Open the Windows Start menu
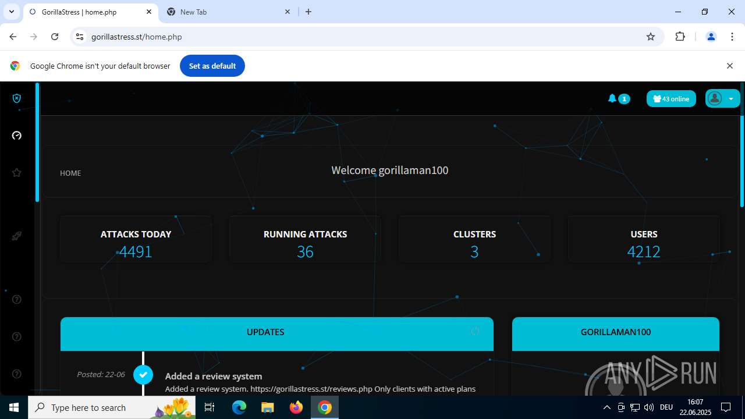745x419 pixels. [x=14, y=407]
